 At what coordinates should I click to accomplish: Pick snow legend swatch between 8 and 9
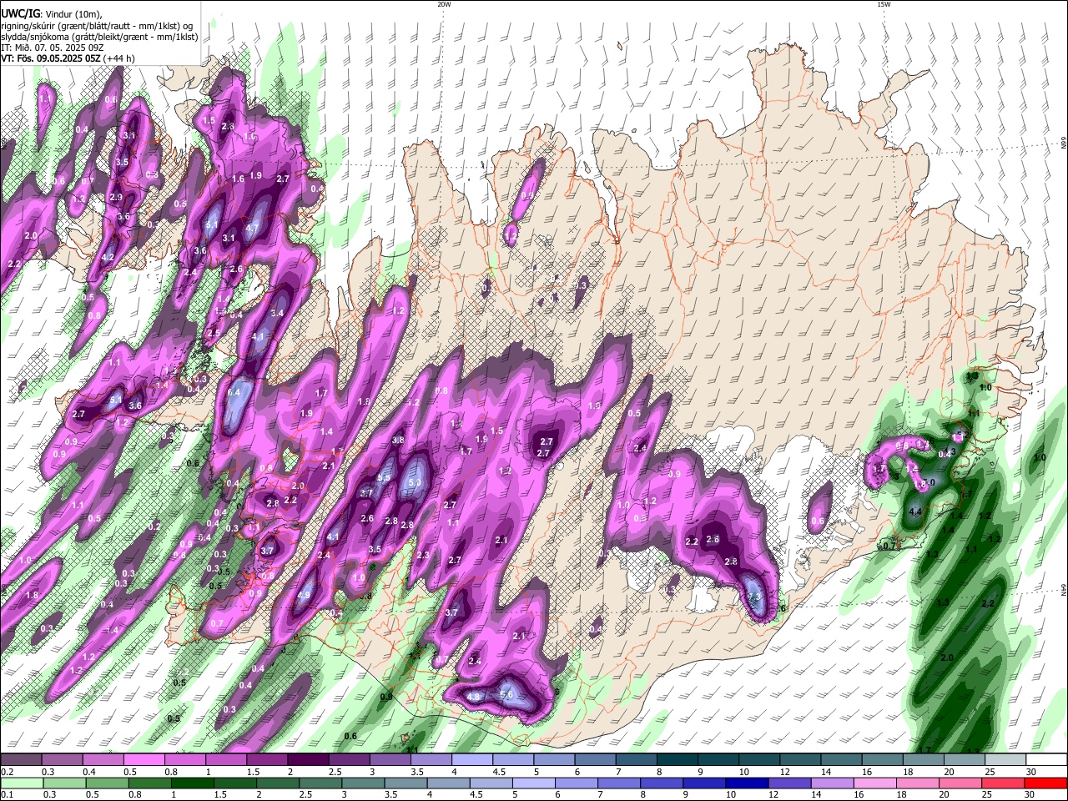pyautogui.click(x=677, y=760)
